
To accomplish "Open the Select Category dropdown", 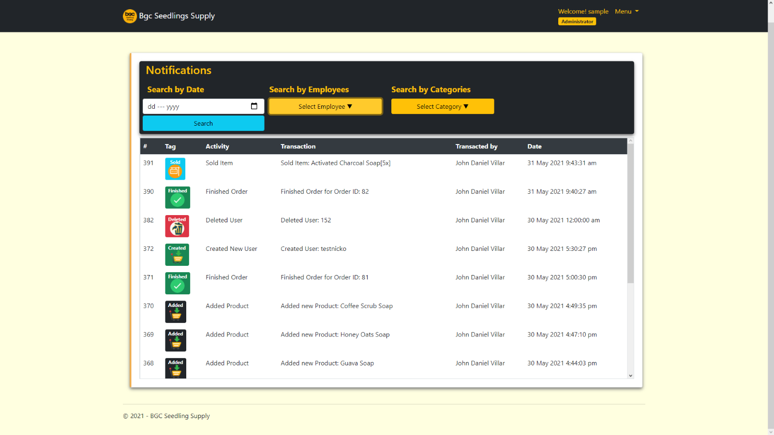I will click(x=443, y=106).
